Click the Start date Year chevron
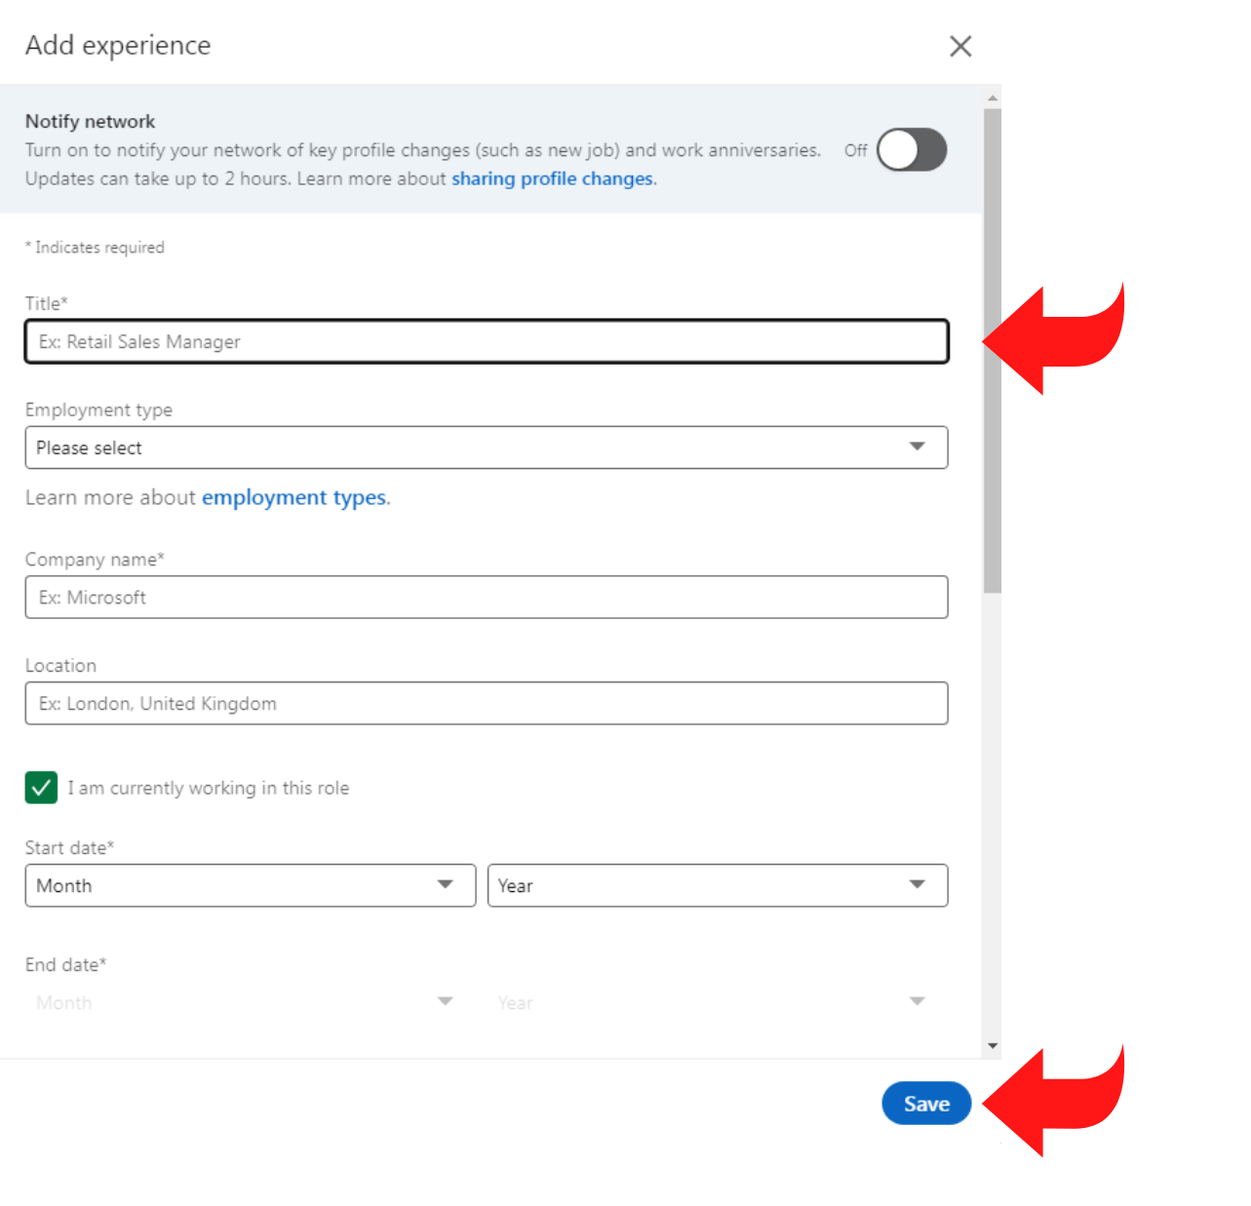The width and height of the screenshot is (1251, 1206). (917, 885)
